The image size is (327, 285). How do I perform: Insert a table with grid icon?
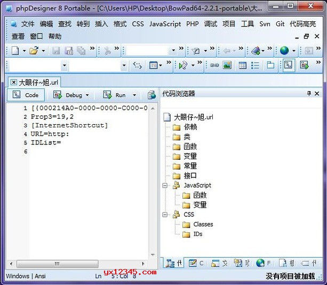[x=243, y=66]
